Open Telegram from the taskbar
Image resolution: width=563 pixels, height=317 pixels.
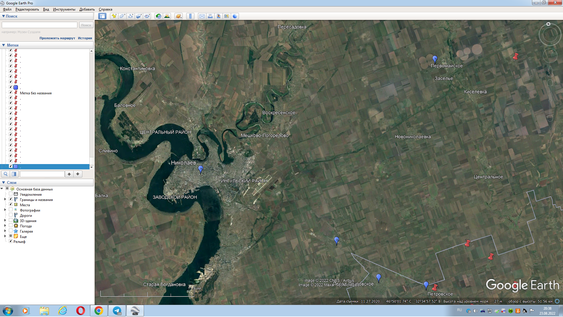tap(117, 311)
